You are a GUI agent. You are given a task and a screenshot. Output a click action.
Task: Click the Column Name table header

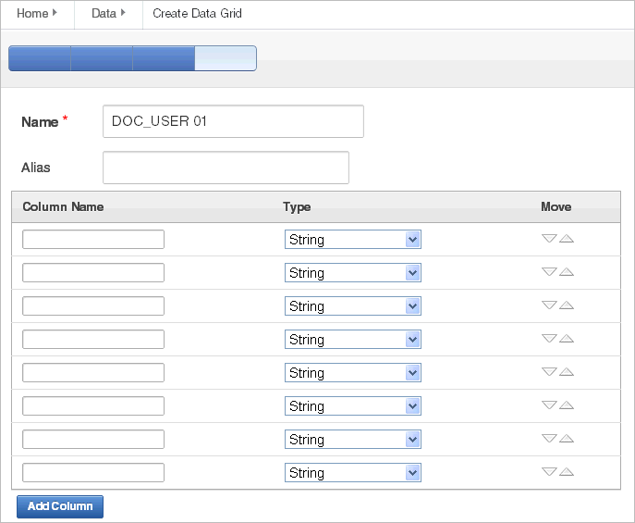pos(63,206)
